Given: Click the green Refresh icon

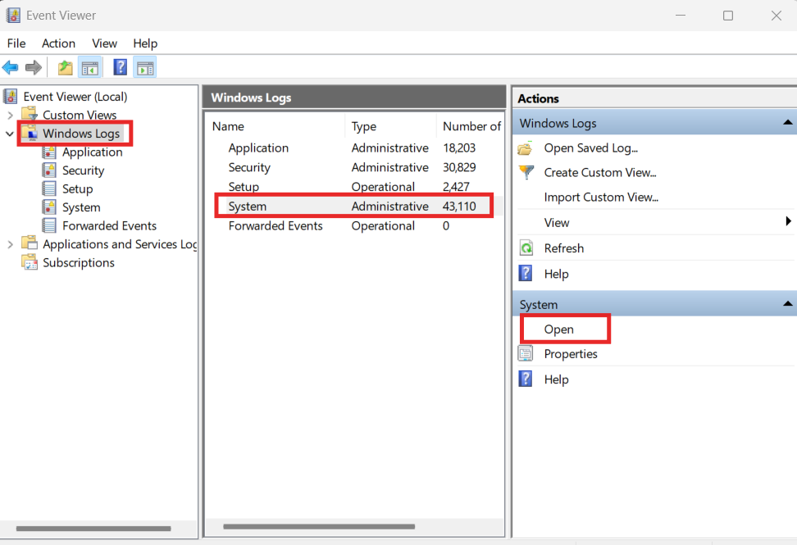Looking at the screenshot, I should coord(526,248).
